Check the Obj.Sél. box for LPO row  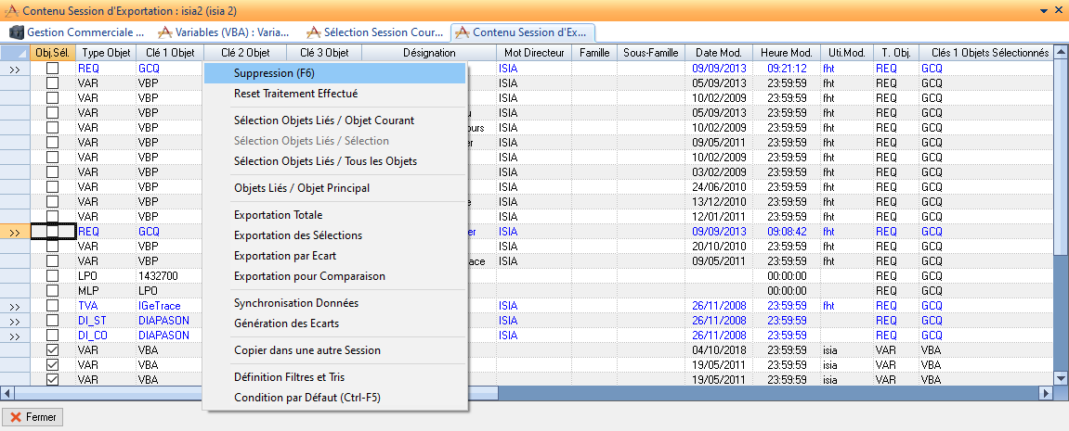[x=53, y=276]
